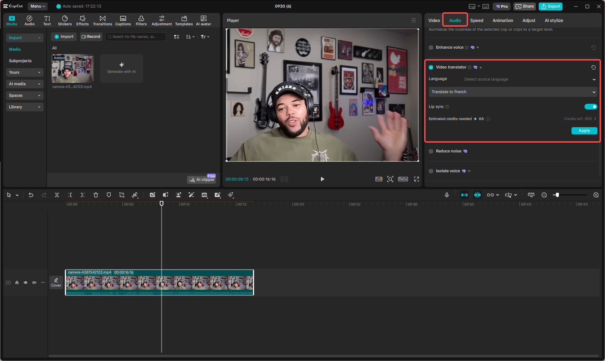
Task: Switch to the Speed tab
Action: [x=476, y=21]
